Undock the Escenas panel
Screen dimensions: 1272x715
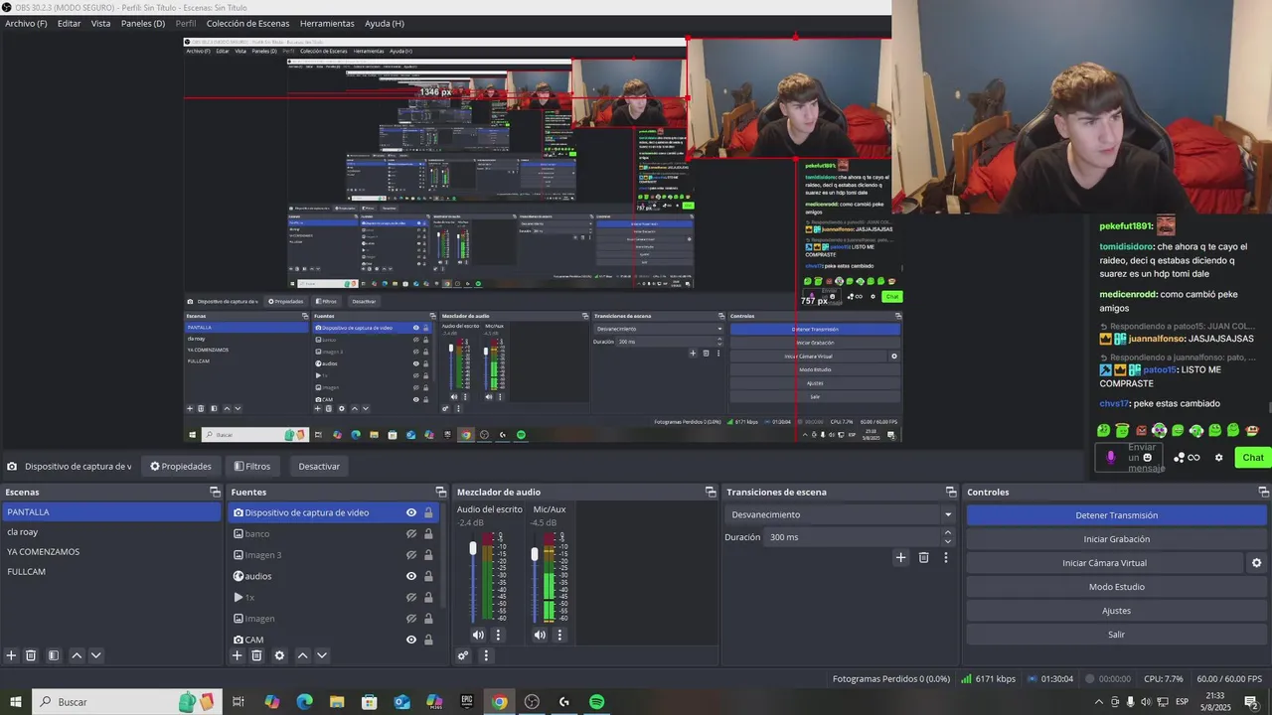(215, 492)
